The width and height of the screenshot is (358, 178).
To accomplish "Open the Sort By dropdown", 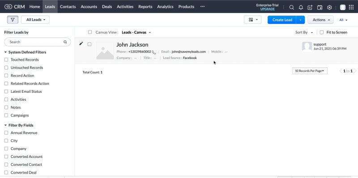I will 304,32.
